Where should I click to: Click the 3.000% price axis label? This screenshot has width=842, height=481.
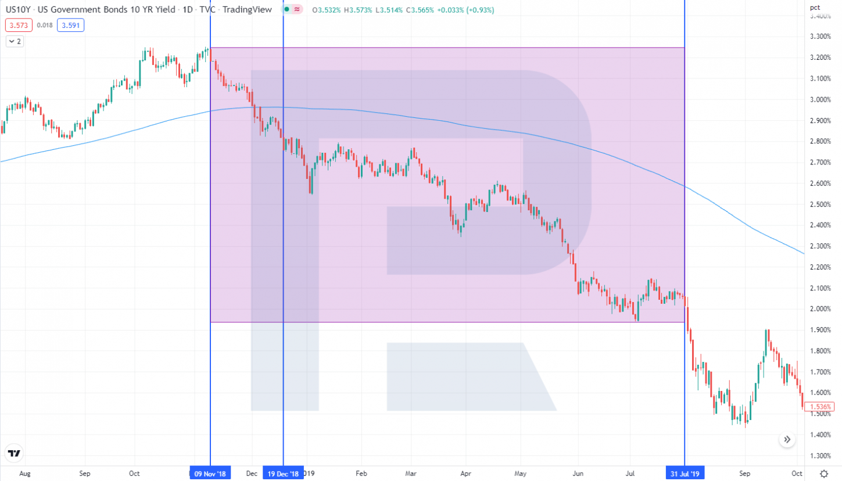point(820,99)
